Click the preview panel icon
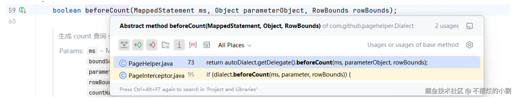 [207, 45]
